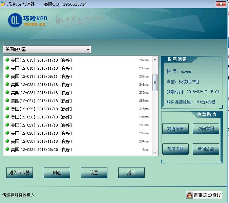Open the 美国服务器 region dropdown
Image resolution: width=229 pixels, height=203 pixels.
(x=47, y=50)
